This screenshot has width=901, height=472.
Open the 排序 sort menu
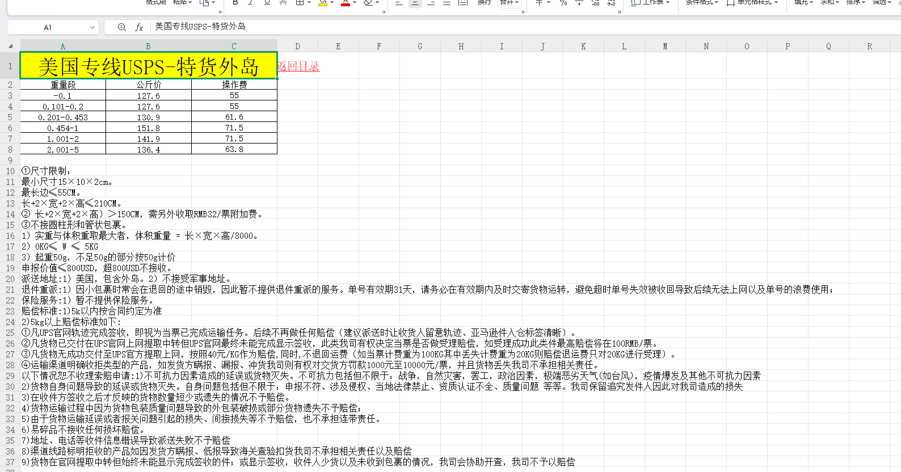click(x=856, y=3)
